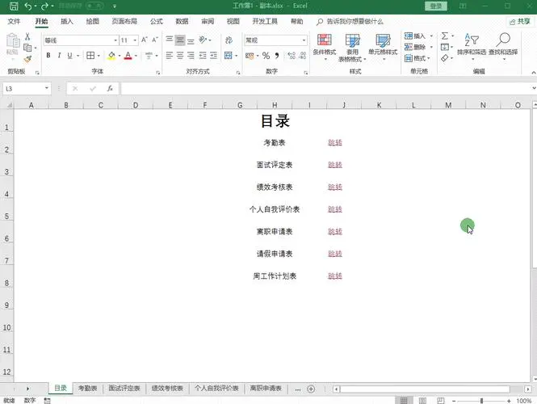The height and width of the screenshot is (404, 537).
Task: Click the Percent style icon
Action: (x=266, y=56)
